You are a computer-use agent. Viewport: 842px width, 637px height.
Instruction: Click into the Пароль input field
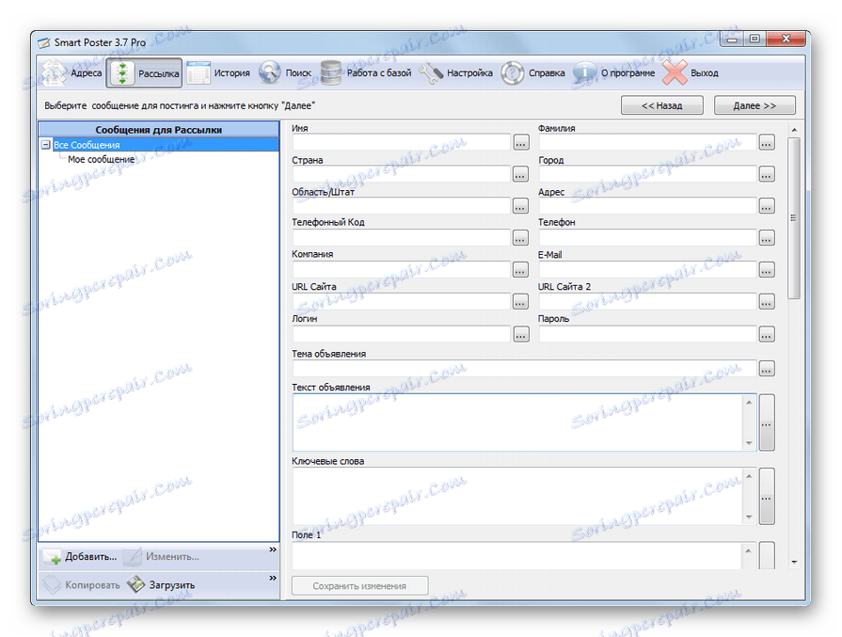(647, 333)
